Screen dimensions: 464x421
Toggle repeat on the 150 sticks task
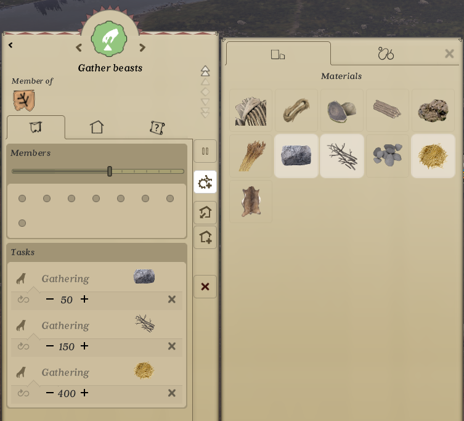tap(23, 346)
